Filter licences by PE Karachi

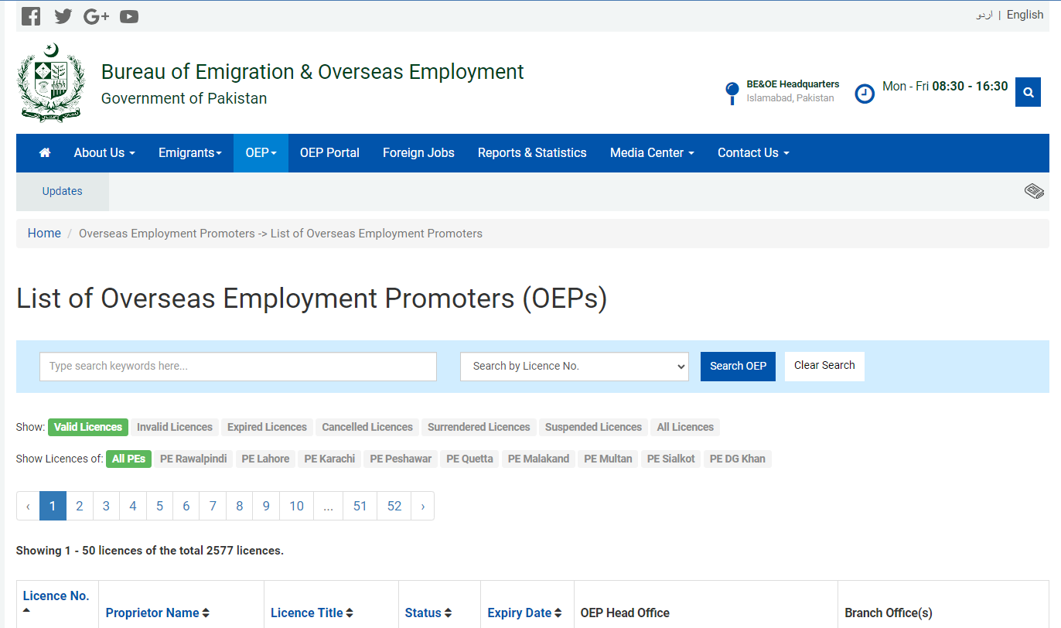tap(329, 459)
